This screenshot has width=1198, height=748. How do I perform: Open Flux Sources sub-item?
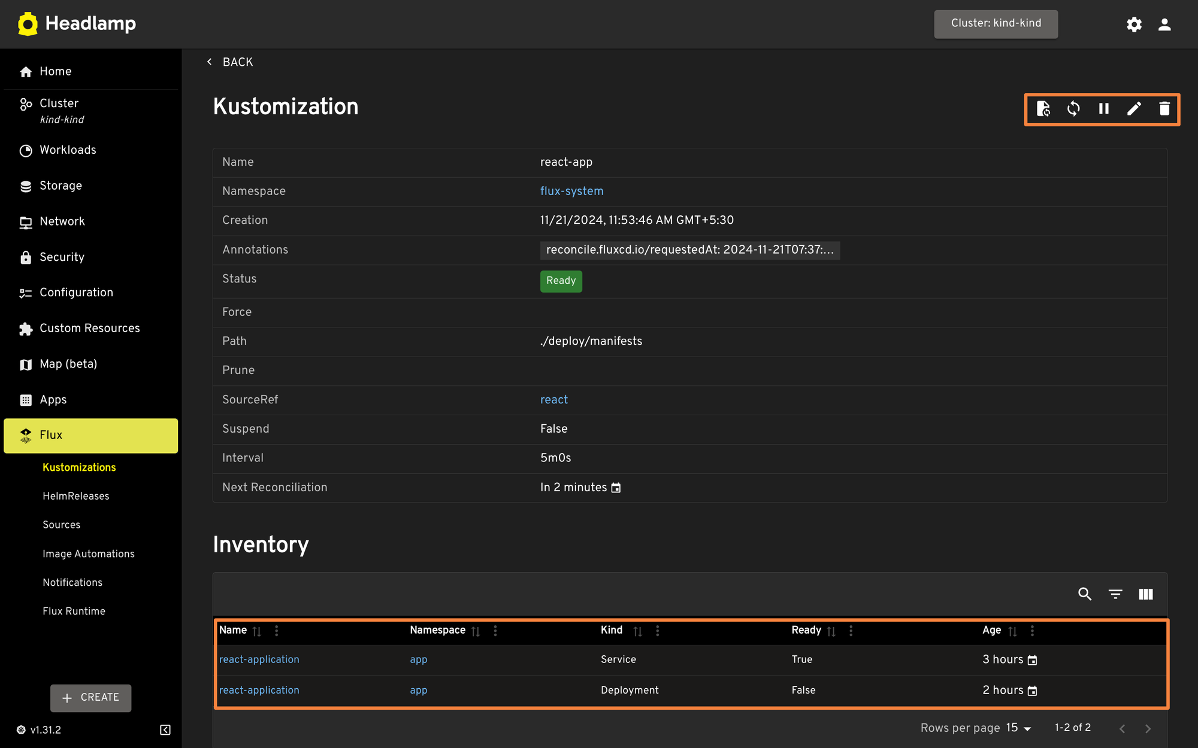(x=62, y=525)
